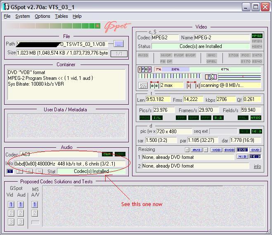
Task: Click the B|B consecutive B-frames icon
Action: tap(154, 85)
